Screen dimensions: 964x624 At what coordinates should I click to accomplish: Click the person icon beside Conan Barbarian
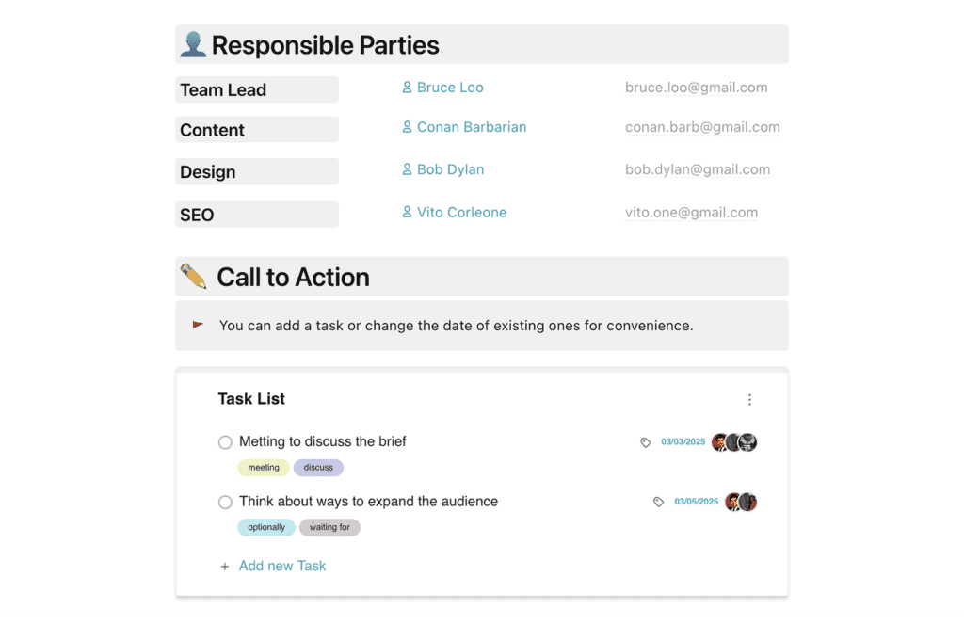point(407,126)
